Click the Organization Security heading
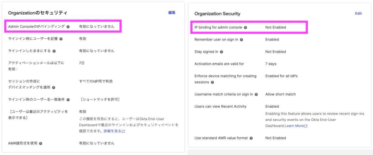The width and height of the screenshot is (373, 155). [x=217, y=14]
